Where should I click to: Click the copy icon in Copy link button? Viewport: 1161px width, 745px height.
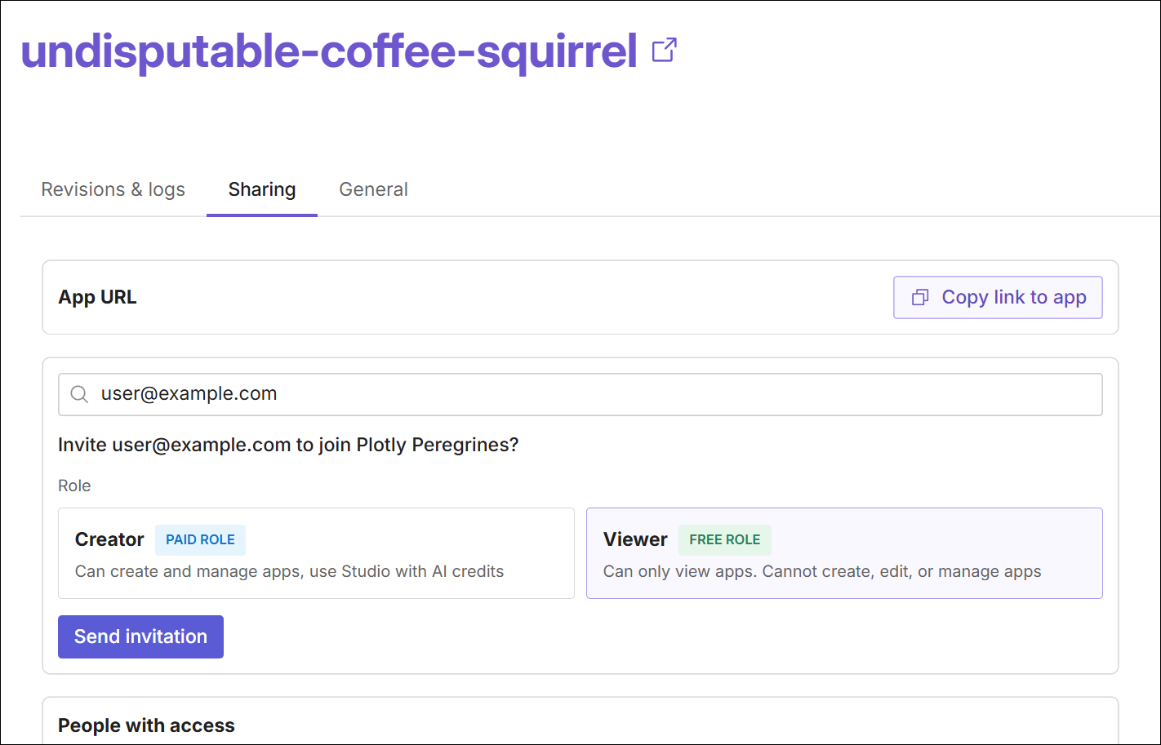click(920, 297)
